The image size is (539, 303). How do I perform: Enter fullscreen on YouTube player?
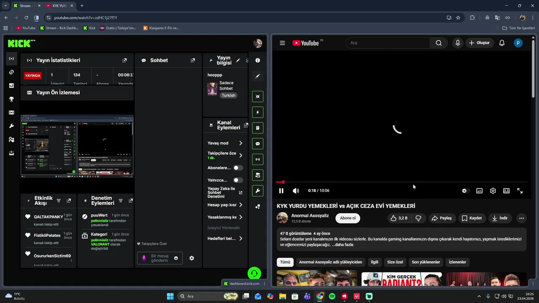click(x=520, y=191)
